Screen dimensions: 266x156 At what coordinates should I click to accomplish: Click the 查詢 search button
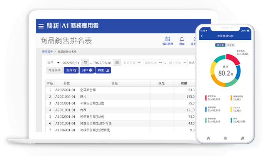(x=71, y=70)
